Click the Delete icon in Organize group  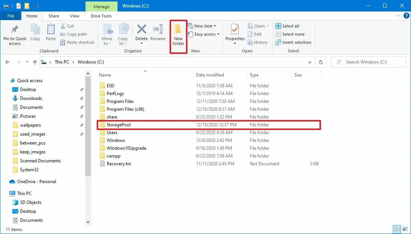click(141, 33)
